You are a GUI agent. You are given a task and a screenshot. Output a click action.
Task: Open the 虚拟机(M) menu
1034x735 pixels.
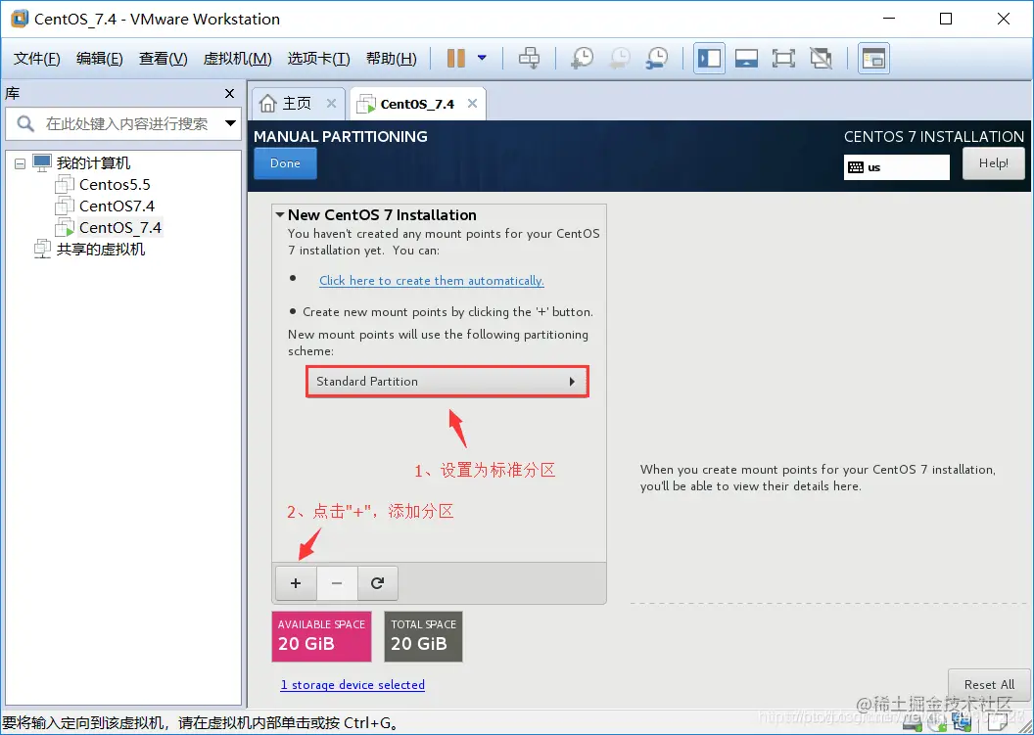tap(237, 59)
